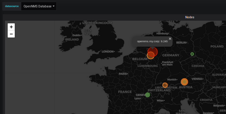
Task: Click the orange node circle near Belgium
Action: tap(151, 56)
